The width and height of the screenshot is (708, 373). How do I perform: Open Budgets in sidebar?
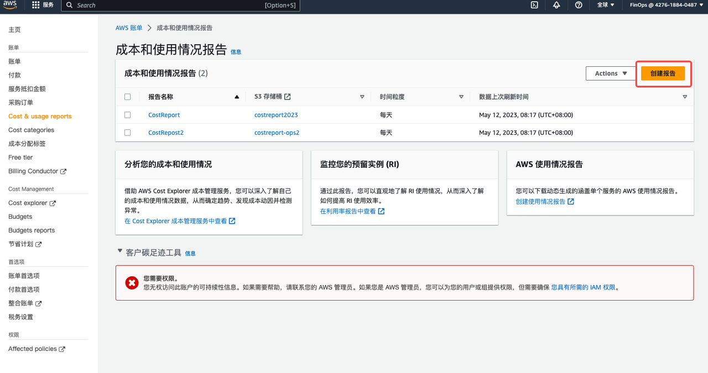(x=20, y=217)
